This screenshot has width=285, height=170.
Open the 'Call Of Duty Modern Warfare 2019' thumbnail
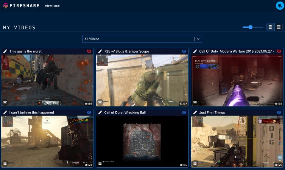(237, 80)
